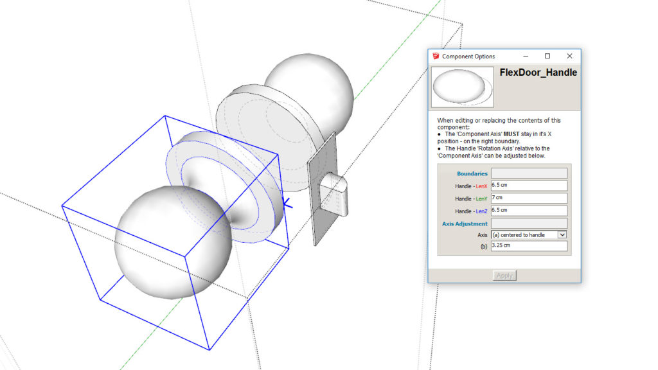658x370 pixels.
Task: Close the Component Options window
Action: click(569, 57)
